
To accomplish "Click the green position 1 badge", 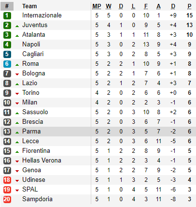I will 7,15.
